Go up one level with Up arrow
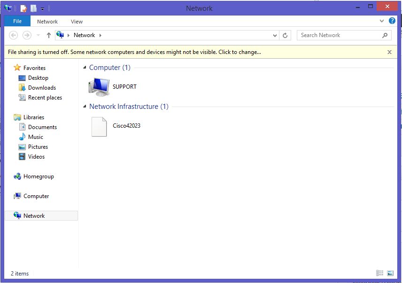This screenshot has width=402, height=283. (49, 35)
